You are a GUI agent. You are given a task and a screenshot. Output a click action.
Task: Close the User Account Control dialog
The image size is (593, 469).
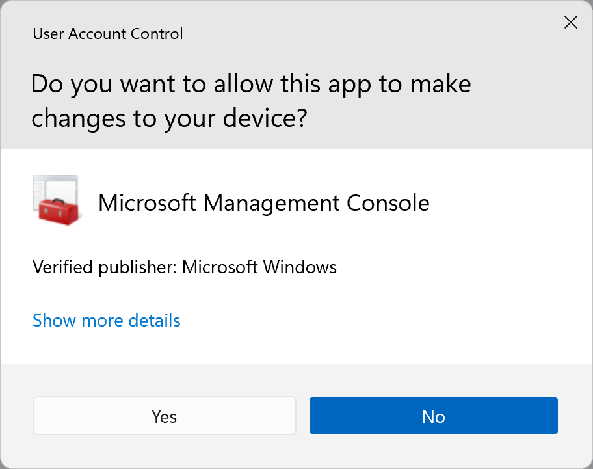570,23
